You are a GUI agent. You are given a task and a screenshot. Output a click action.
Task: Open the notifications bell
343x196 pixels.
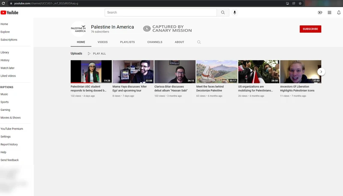point(339,13)
